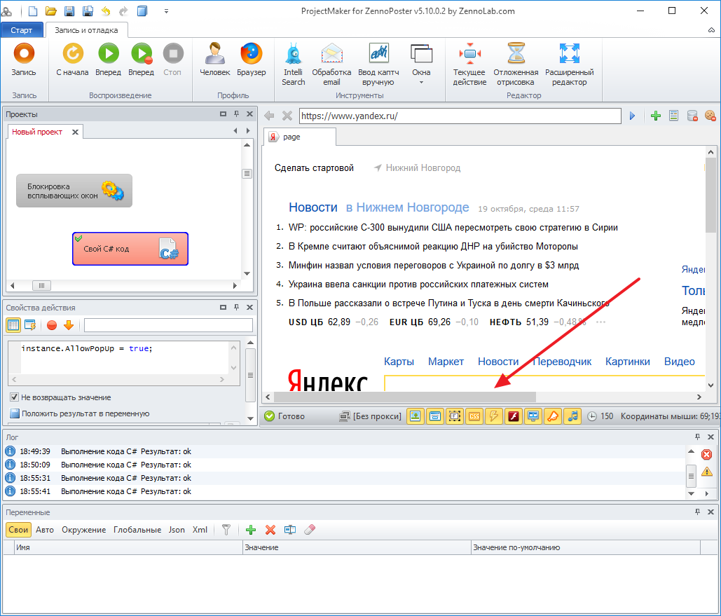Launch Intelli Search tool
721x616 pixels.
tap(294, 64)
